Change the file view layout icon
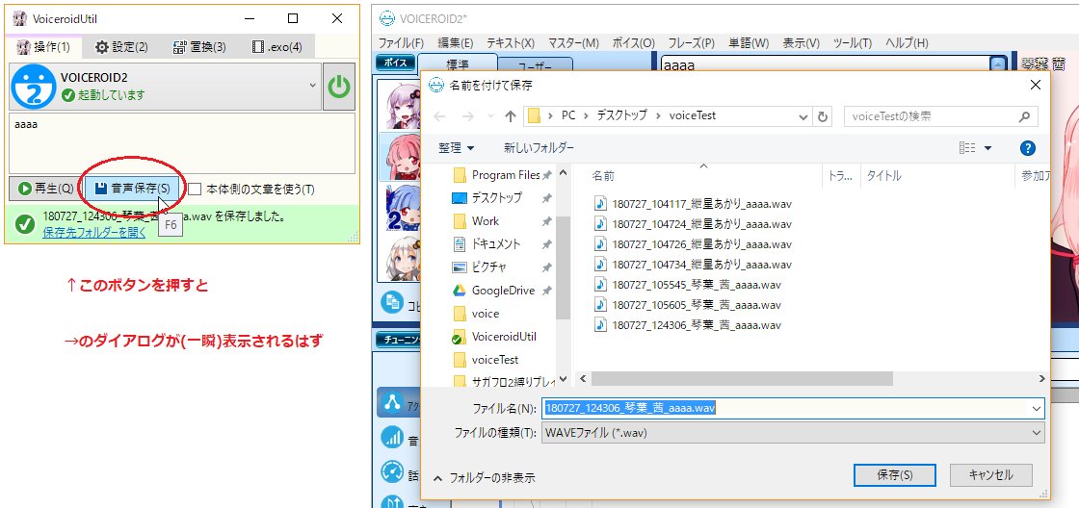The height and width of the screenshot is (508, 1079). [x=967, y=148]
